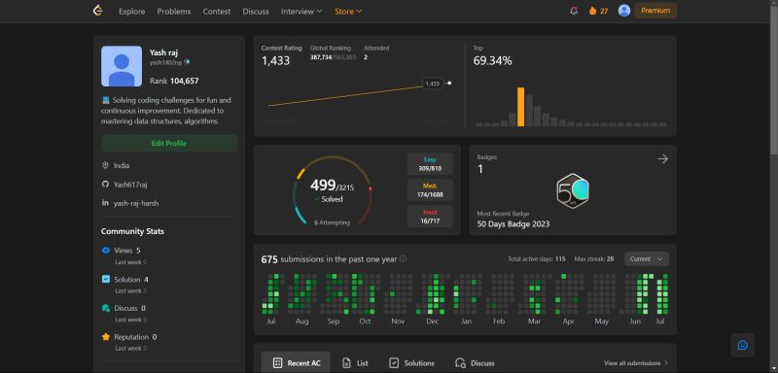Open the Current year dropdown
778x373 pixels.
646,259
